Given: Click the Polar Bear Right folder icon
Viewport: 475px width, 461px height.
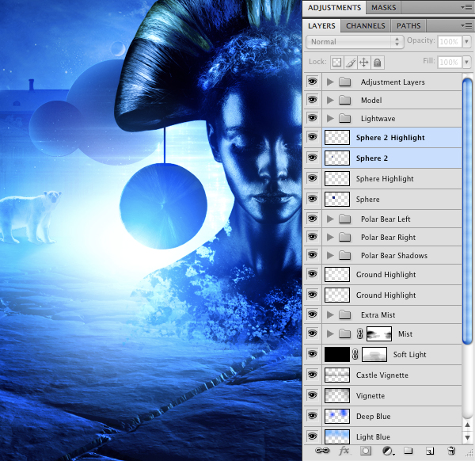Looking at the screenshot, I should (x=344, y=237).
